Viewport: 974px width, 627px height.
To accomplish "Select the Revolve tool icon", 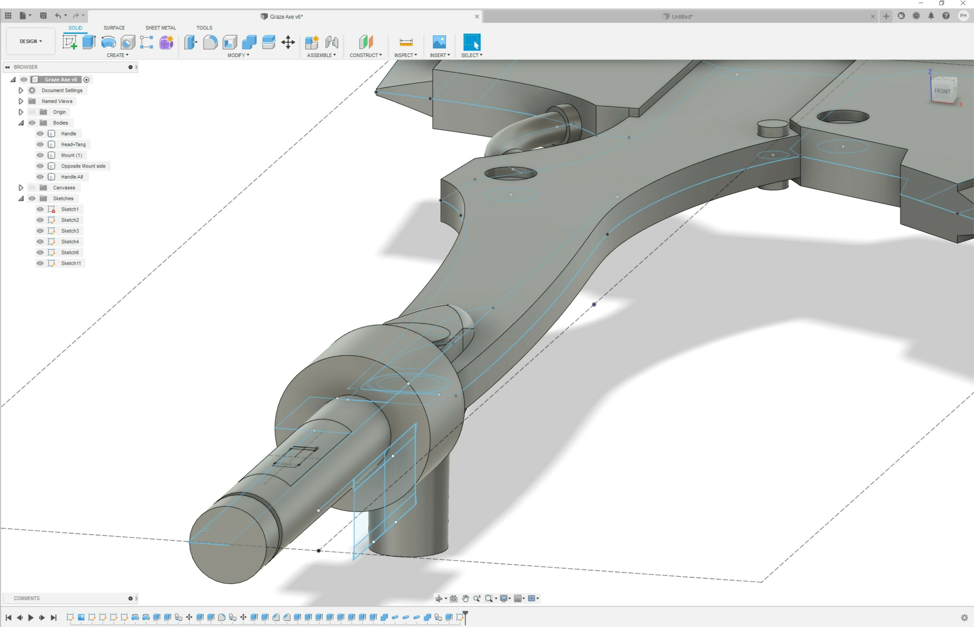I will pos(108,42).
